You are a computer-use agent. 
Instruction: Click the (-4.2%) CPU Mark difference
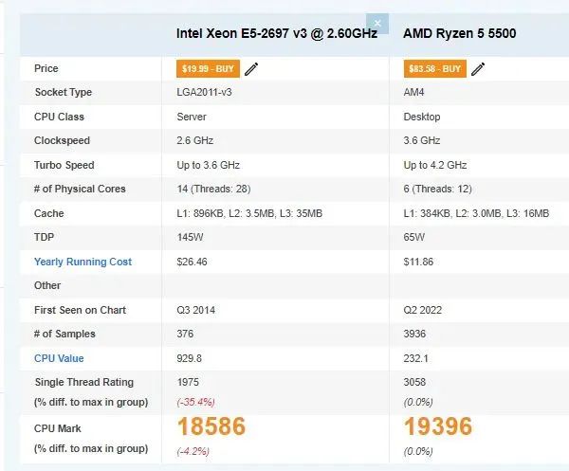click(193, 451)
